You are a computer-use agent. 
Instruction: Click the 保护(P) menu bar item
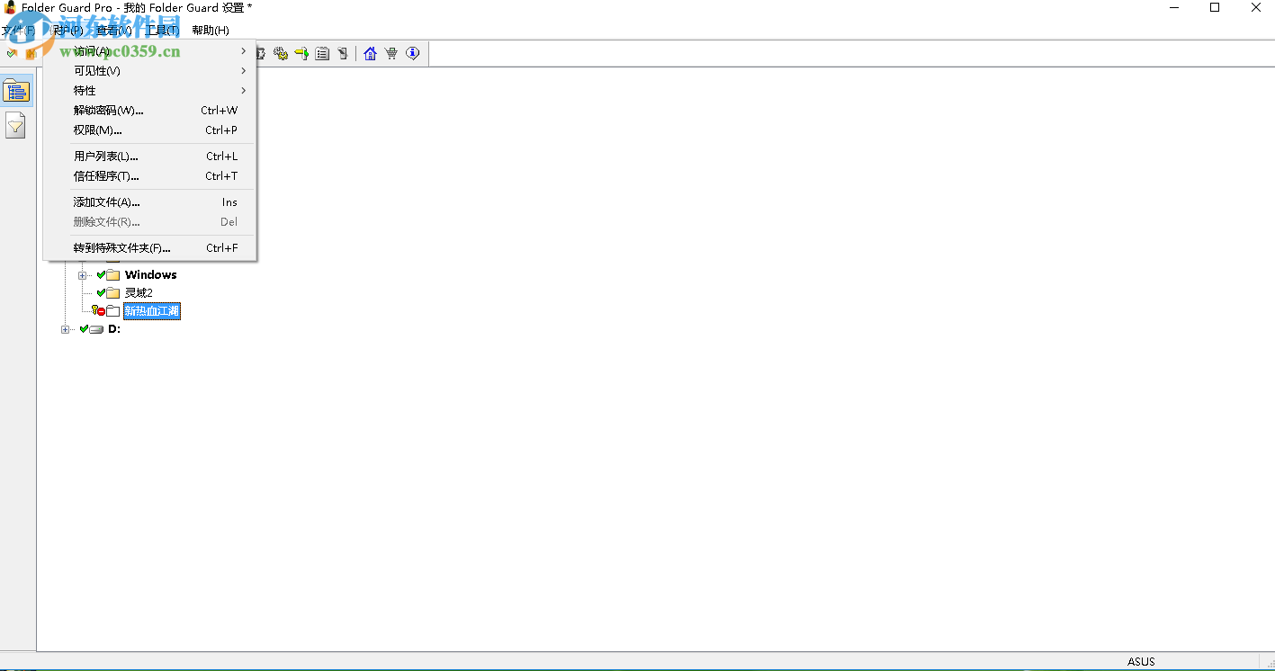pos(65,31)
